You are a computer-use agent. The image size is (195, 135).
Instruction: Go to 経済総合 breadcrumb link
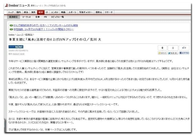(x=29, y=35)
